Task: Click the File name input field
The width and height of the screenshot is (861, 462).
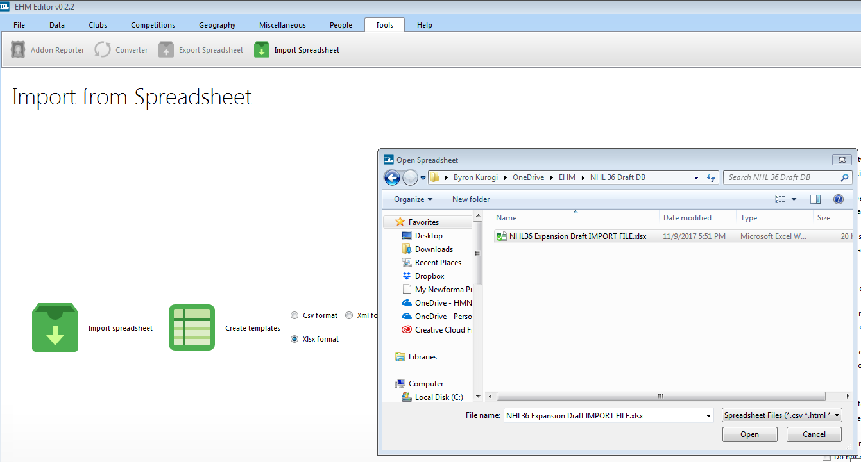Action: 603,415
